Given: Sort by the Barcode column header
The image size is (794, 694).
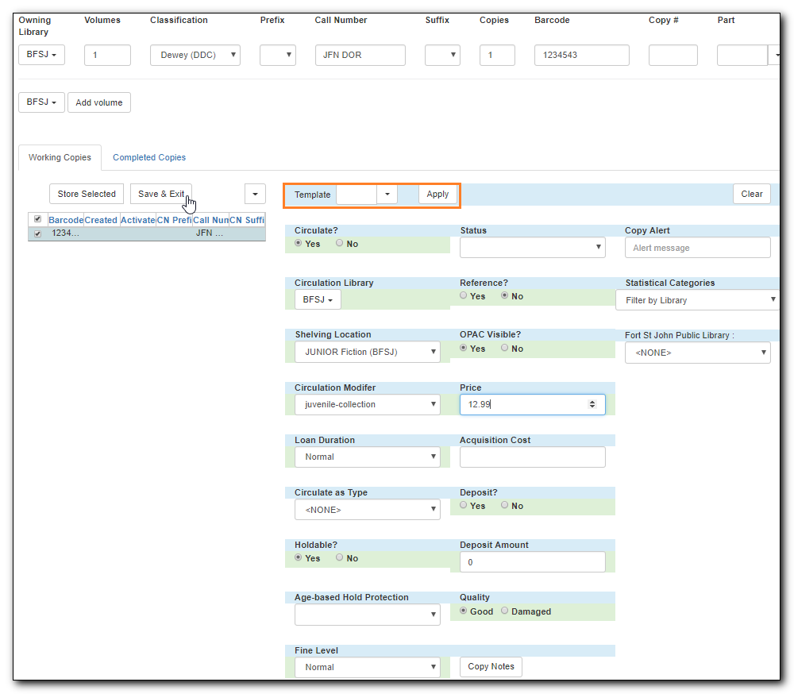Looking at the screenshot, I should (x=66, y=220).
